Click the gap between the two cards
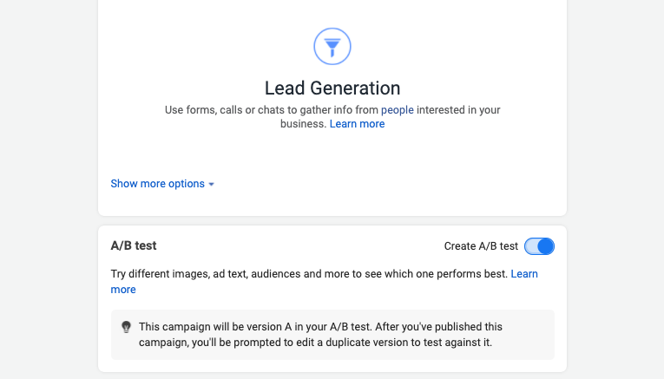Viewport: 664px width, 379px height. (332, 221)
